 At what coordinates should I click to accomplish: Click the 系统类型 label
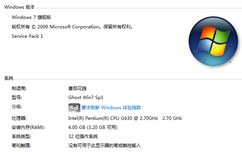tap(21, 136)
